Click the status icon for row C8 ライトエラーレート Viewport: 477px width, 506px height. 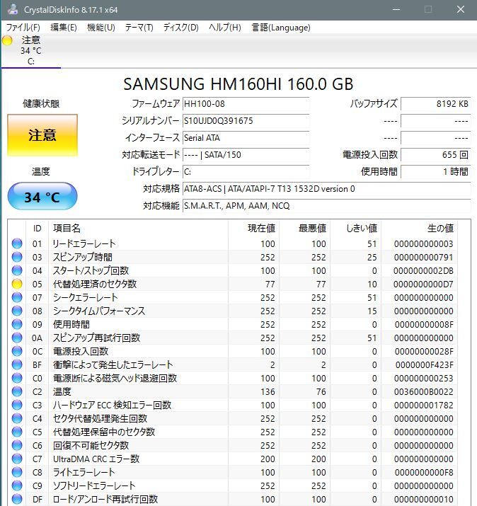pyautogui.click(x=17, y=472)
